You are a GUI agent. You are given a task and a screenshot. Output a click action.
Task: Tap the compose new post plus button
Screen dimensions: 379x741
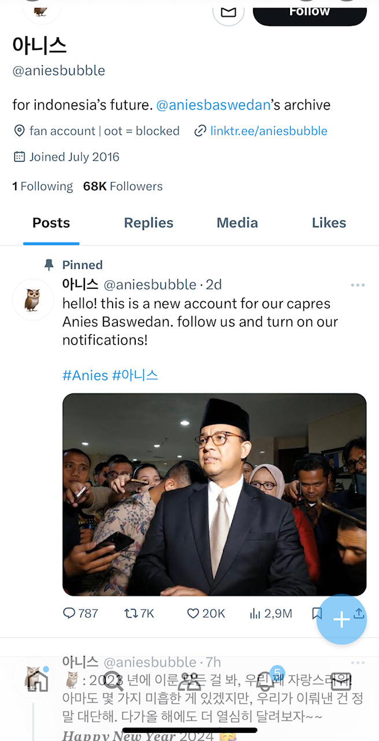[x=341, y=619]
